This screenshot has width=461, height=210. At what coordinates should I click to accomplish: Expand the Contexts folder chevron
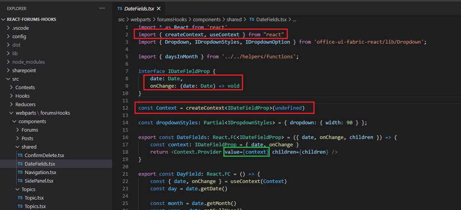pos(11,87)
